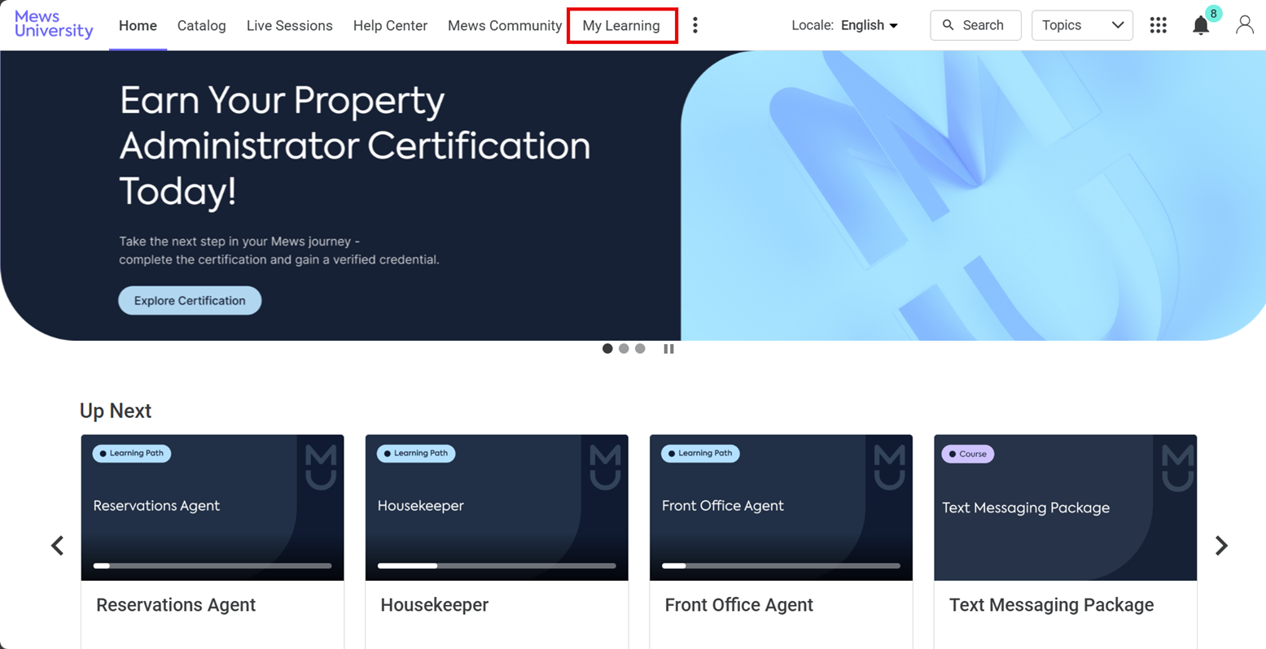Open the user profile icon
Screen dimensions: 1266x649
tap(1244, 25)
